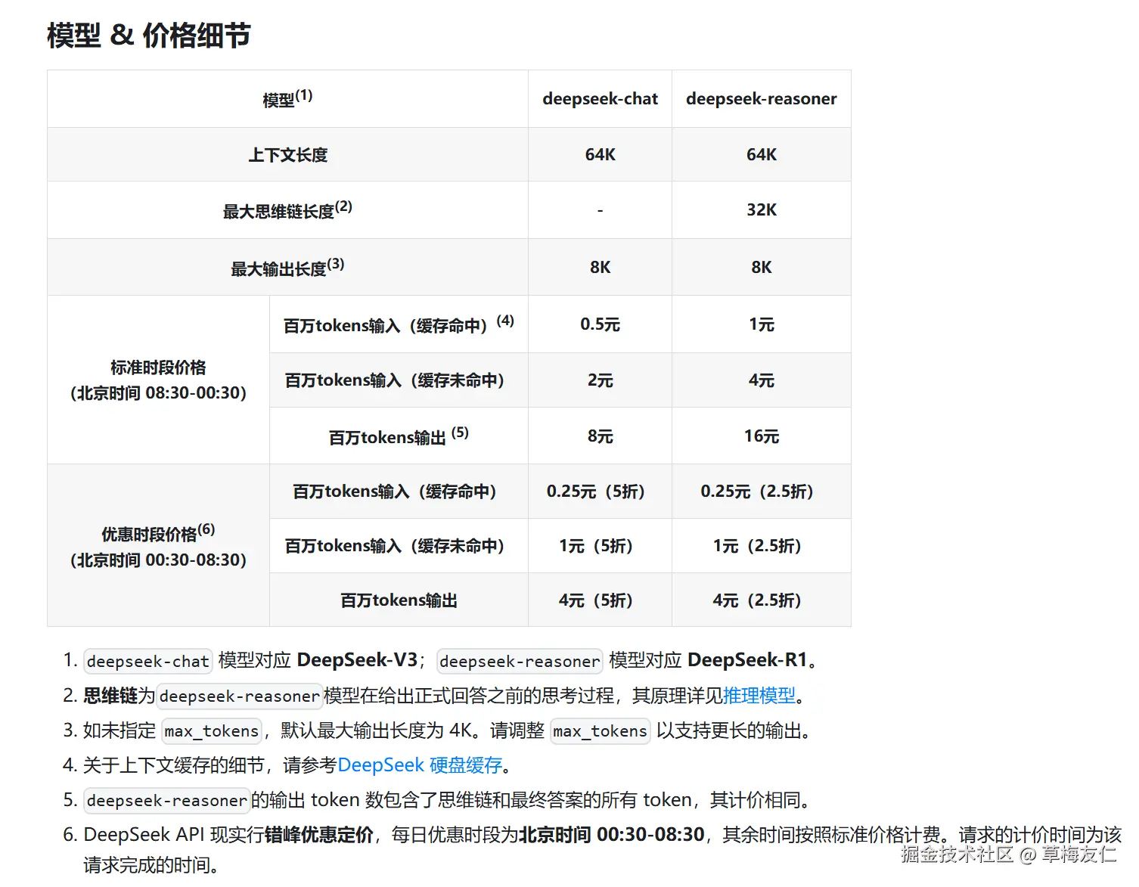Screen dimensions: 1139x887
Task: Click the 0.5元 price cell
Action: pyautogui.click(x=600, y=324)
